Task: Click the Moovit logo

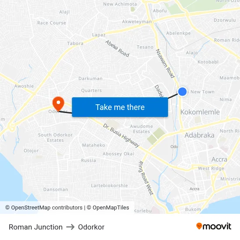Action: click(x=214, y=226)
